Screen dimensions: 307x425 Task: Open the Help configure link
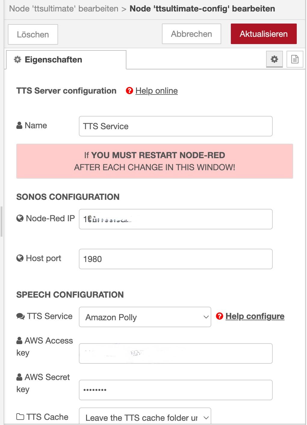(x=255, y=316)
